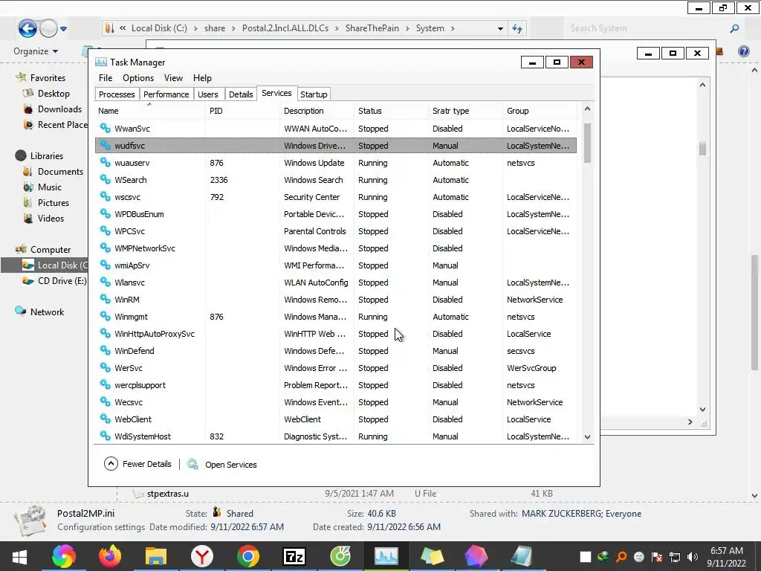Launch Yandex browser from taskbar
761x571 pixels.
pos(202,556)
